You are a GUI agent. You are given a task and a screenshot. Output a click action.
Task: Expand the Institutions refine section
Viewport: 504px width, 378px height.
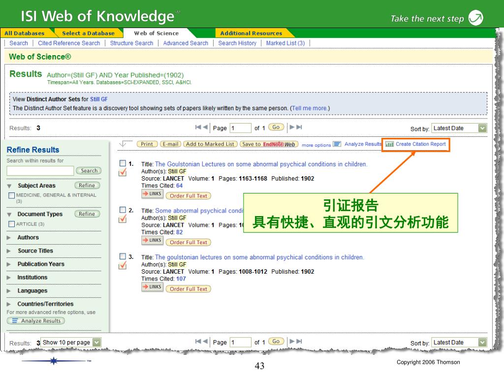coord(9,278)
